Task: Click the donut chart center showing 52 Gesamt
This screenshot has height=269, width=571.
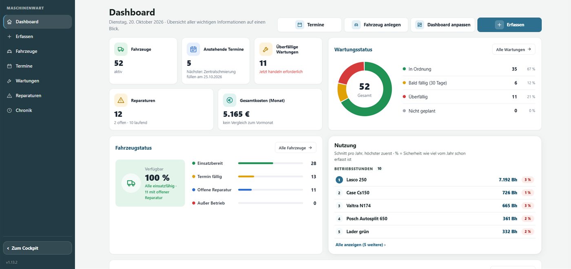Action: coord(364,89)
